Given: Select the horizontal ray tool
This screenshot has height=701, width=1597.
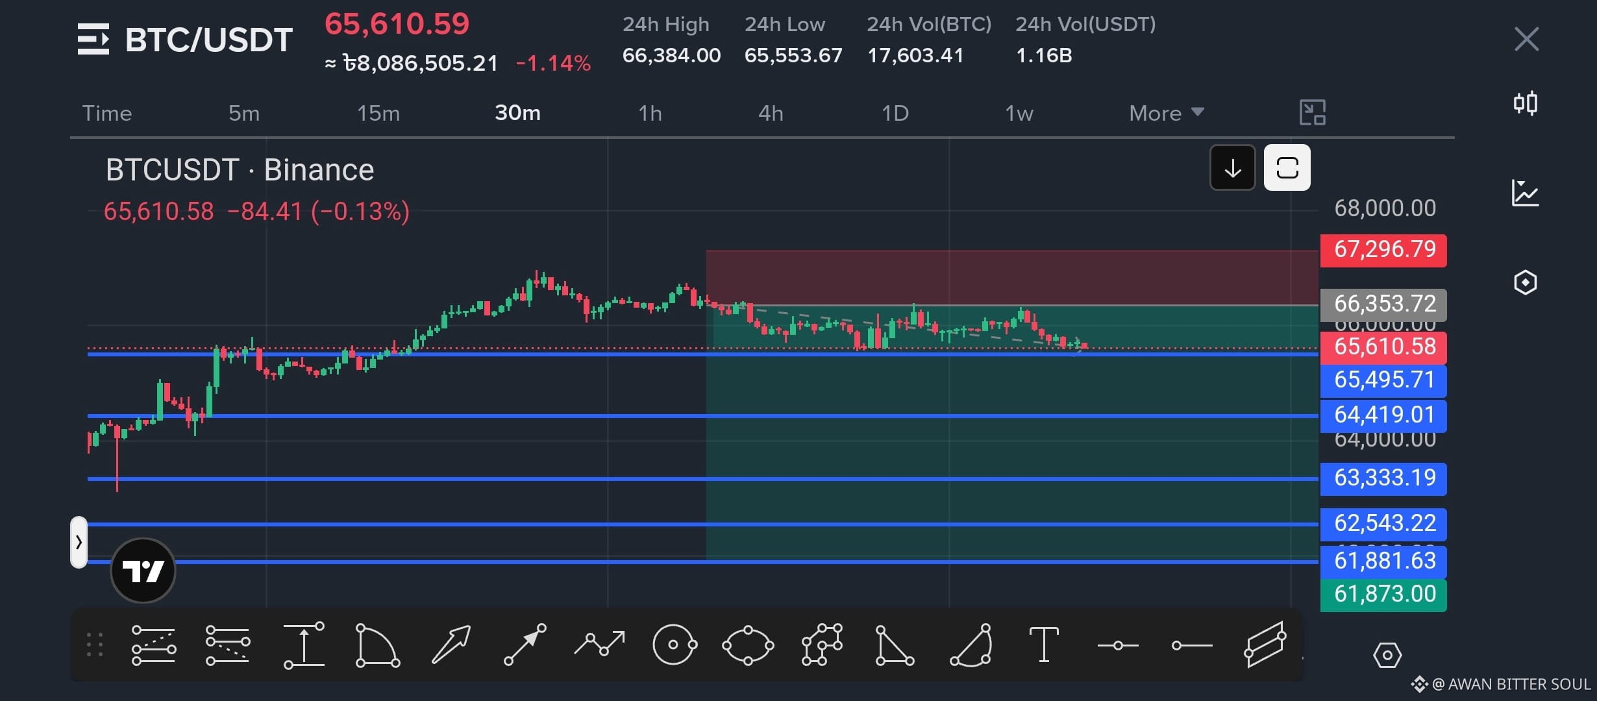Looking at the screenshot, I should click(1192, 645).
